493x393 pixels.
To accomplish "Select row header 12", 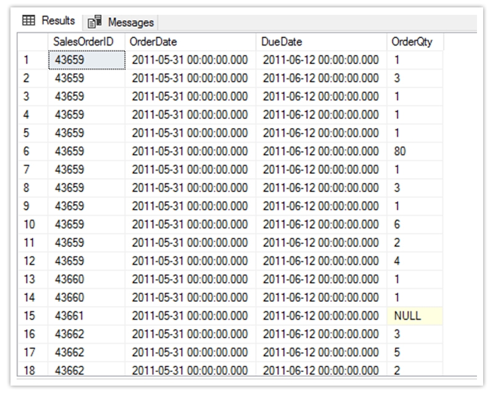I will pyautogui.click(x=33, y=261).
